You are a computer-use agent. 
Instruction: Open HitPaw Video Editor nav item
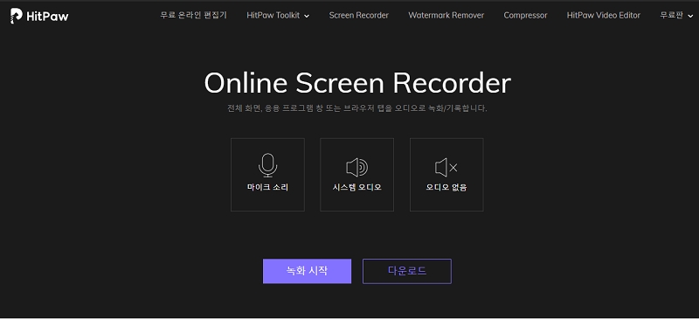(x=604, y=16)
